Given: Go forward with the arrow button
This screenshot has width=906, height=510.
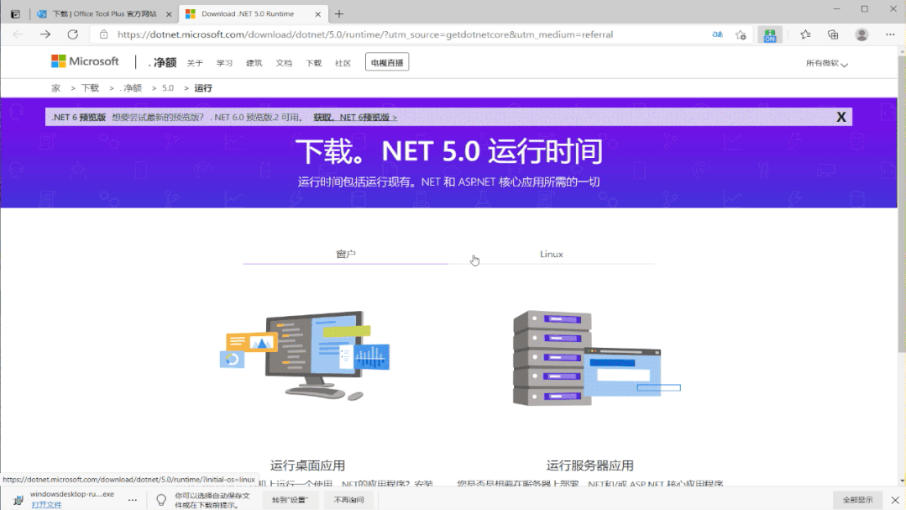Looking at the screenshot, I should click(x=45, y=34).
